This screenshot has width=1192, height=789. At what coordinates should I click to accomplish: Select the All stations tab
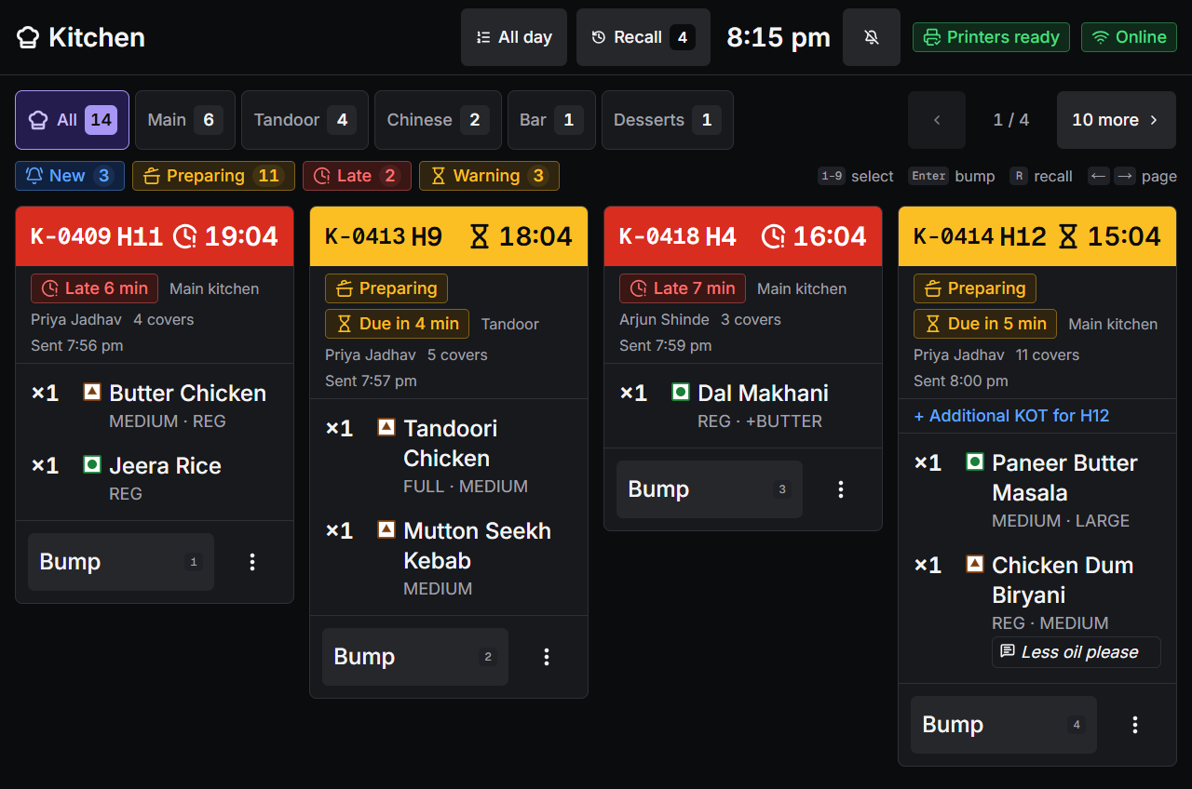point(72,120)
